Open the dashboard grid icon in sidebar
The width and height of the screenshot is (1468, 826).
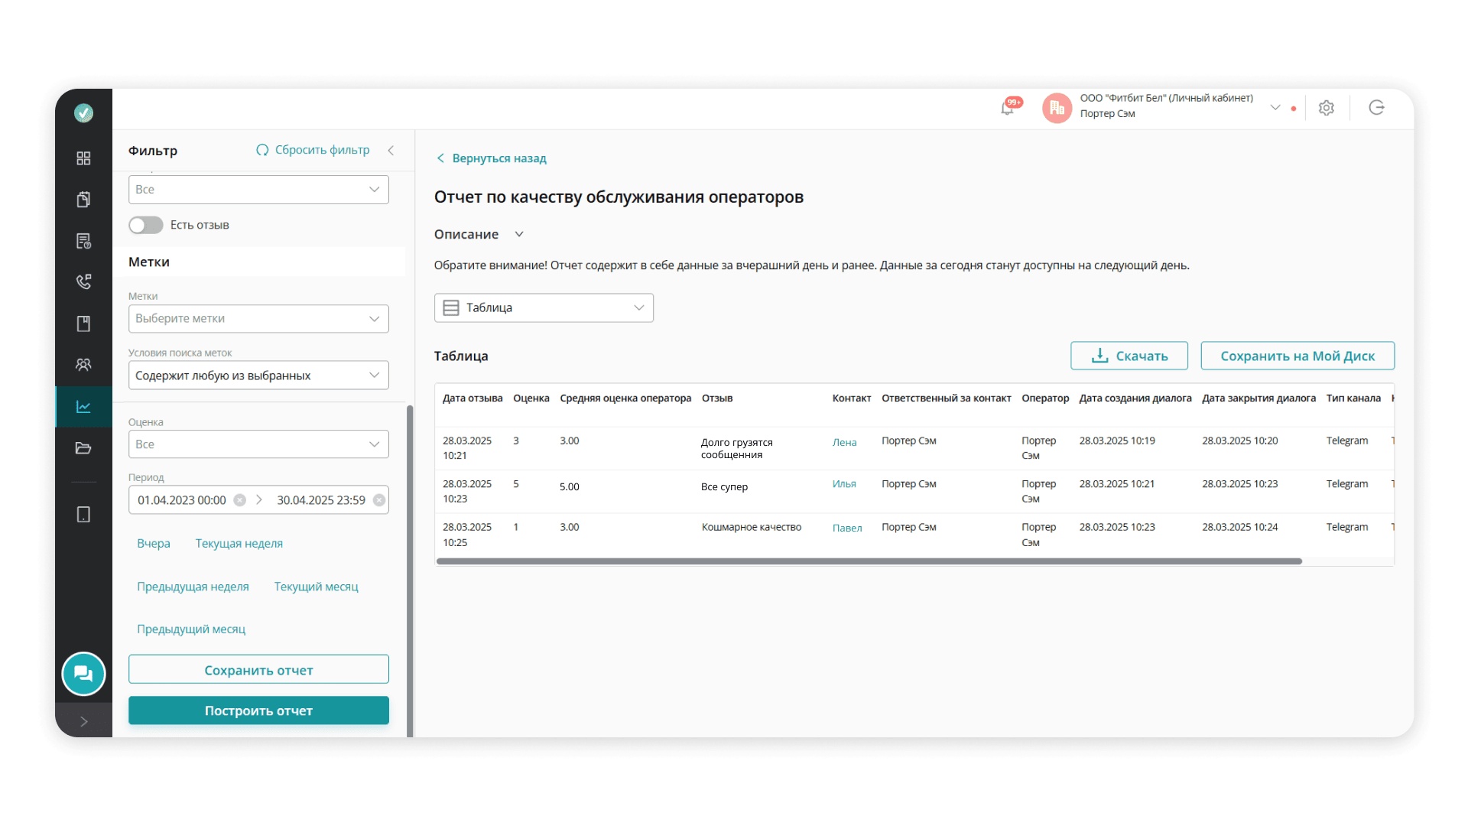pos(83,158)
